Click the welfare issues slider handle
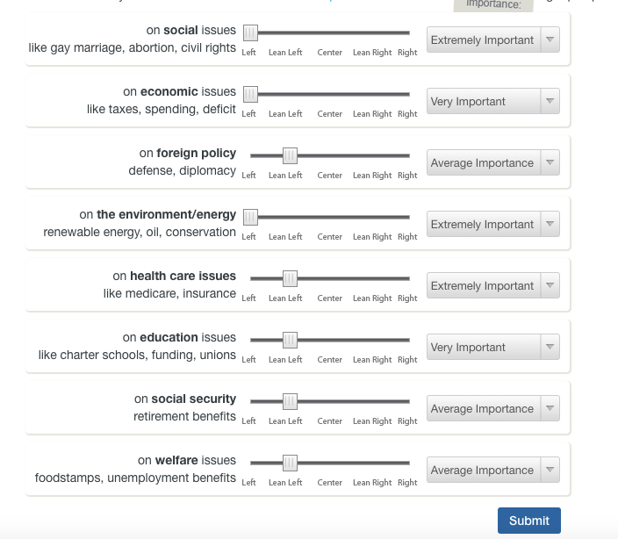 point(290,463)
